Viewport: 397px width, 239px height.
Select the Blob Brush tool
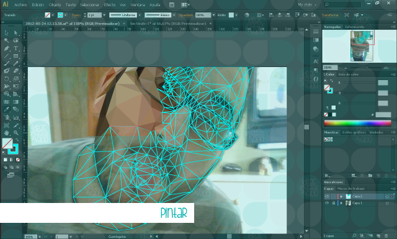[6, 71]
